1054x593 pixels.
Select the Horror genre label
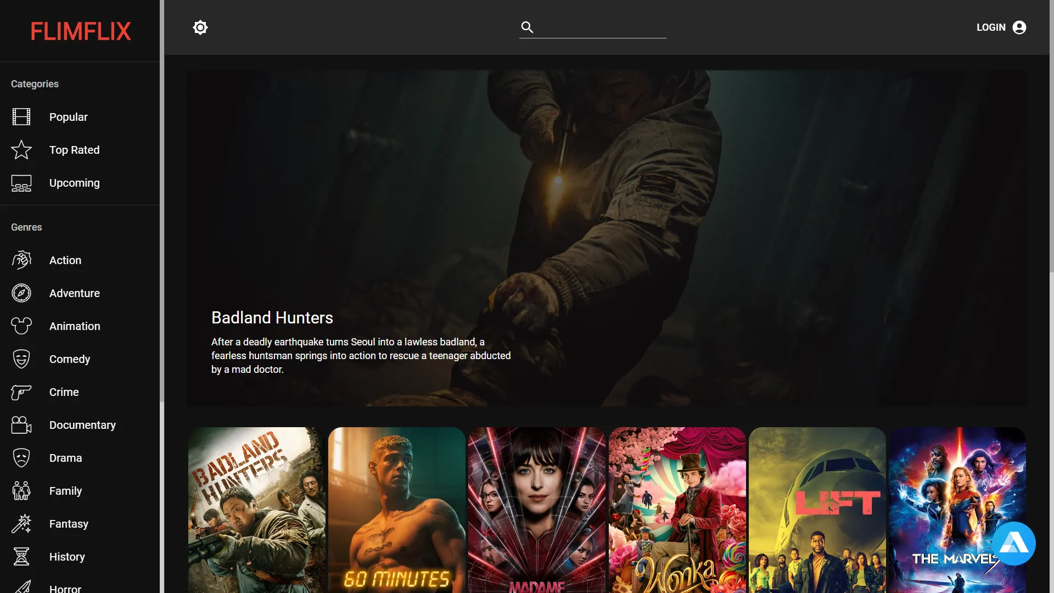tap(65, 589)
